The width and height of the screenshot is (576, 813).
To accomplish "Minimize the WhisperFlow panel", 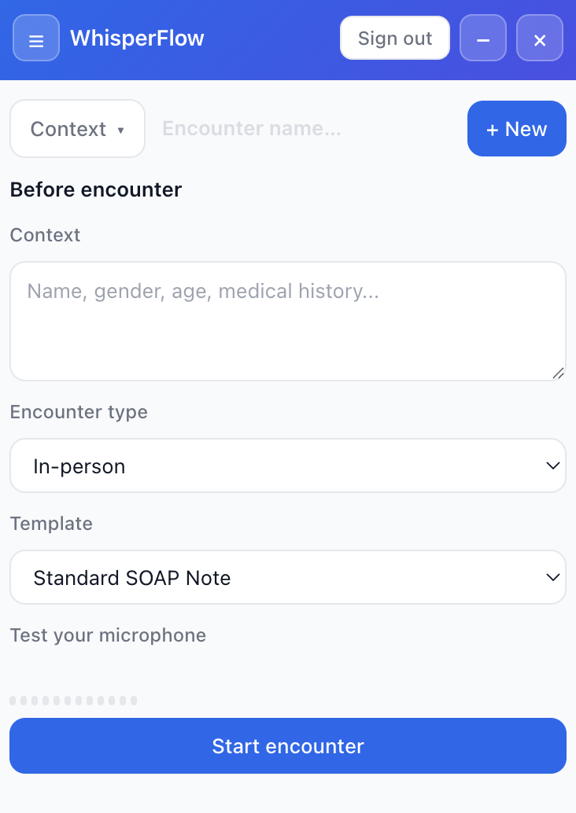I will (x=483, y=39).
